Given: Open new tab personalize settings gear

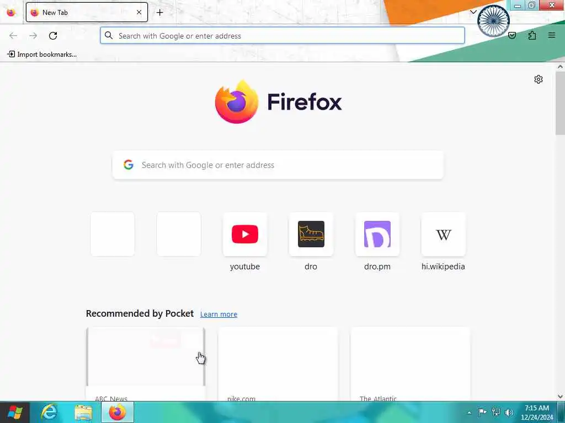Looking at the screenshot, I should 539,79.
